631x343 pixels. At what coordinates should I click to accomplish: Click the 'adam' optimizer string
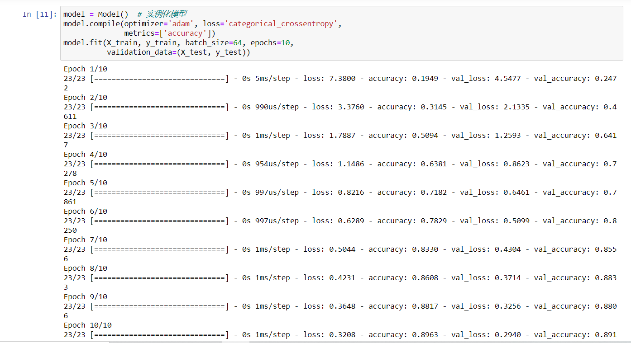tap(181, 24)
